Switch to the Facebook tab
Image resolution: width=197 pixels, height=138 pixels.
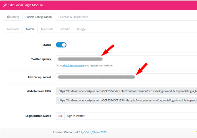click(x=13, y=29)
